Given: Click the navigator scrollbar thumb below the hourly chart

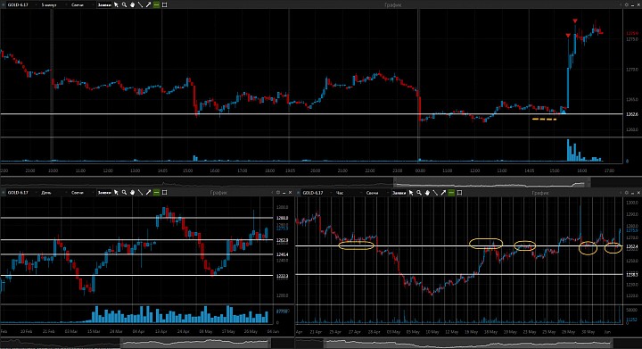Looking at the screenshot, I should coord(468,343).
